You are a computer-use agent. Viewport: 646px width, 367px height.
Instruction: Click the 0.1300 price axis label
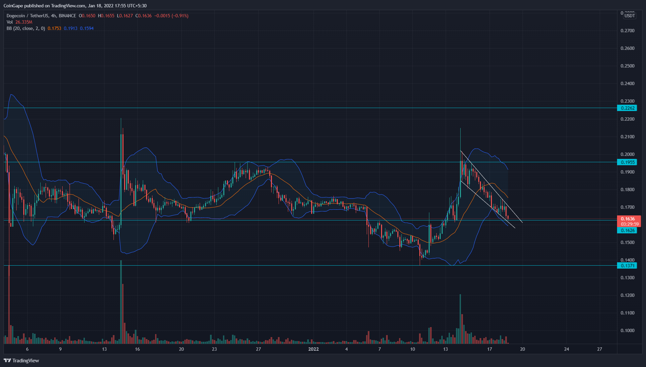click(628, 278)
